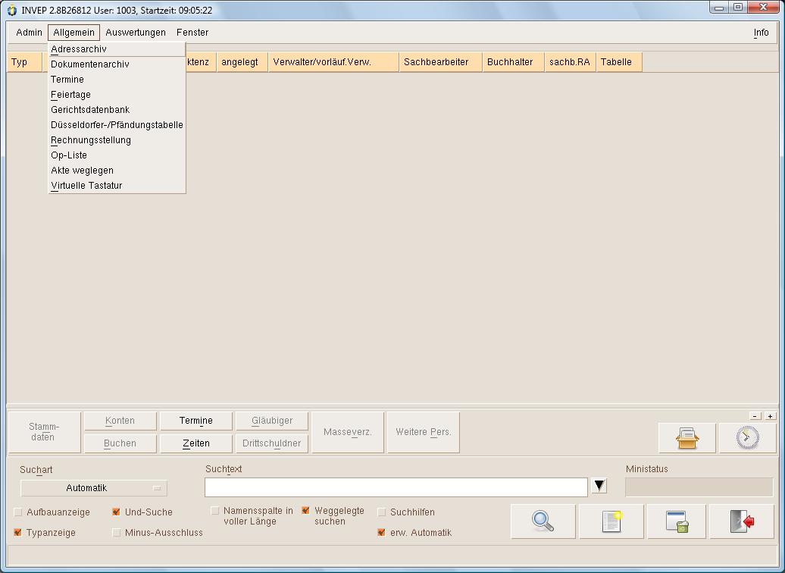Viewport: 785px width, 573px height.
Task: Open Feiertage menu entry
Action: [x=117, y=95]
